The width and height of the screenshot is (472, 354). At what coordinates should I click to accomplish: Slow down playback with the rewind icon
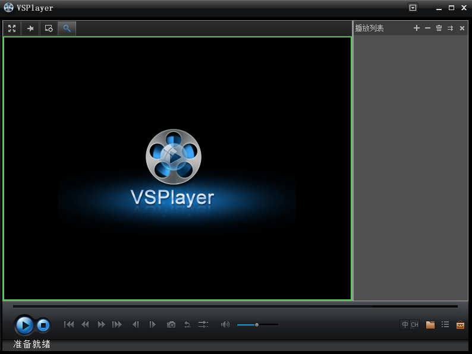85,324
